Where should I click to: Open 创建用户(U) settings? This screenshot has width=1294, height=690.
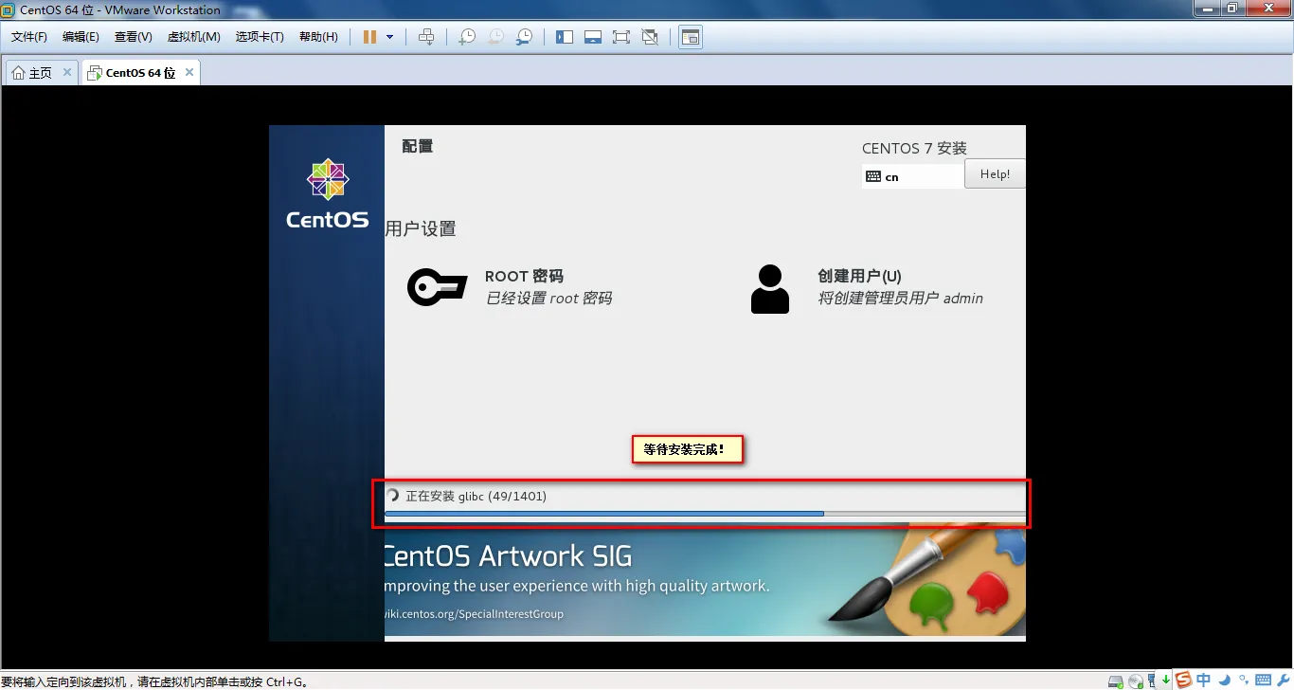pyautogui.click(x=859, y=276)
